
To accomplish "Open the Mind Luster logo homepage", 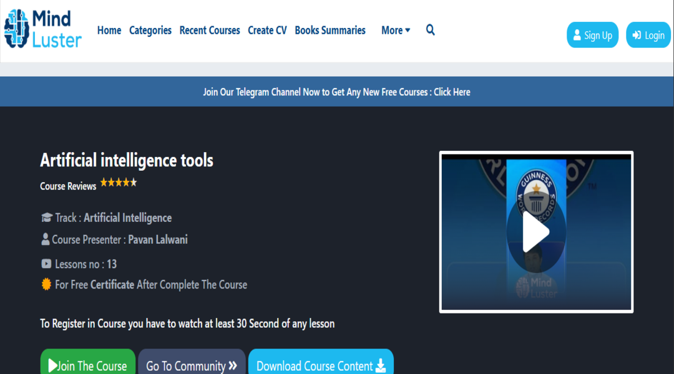I will [43, 28].
